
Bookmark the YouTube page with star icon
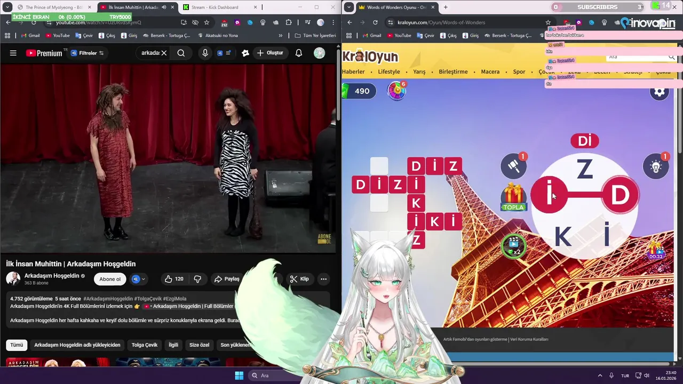(207, 22)
